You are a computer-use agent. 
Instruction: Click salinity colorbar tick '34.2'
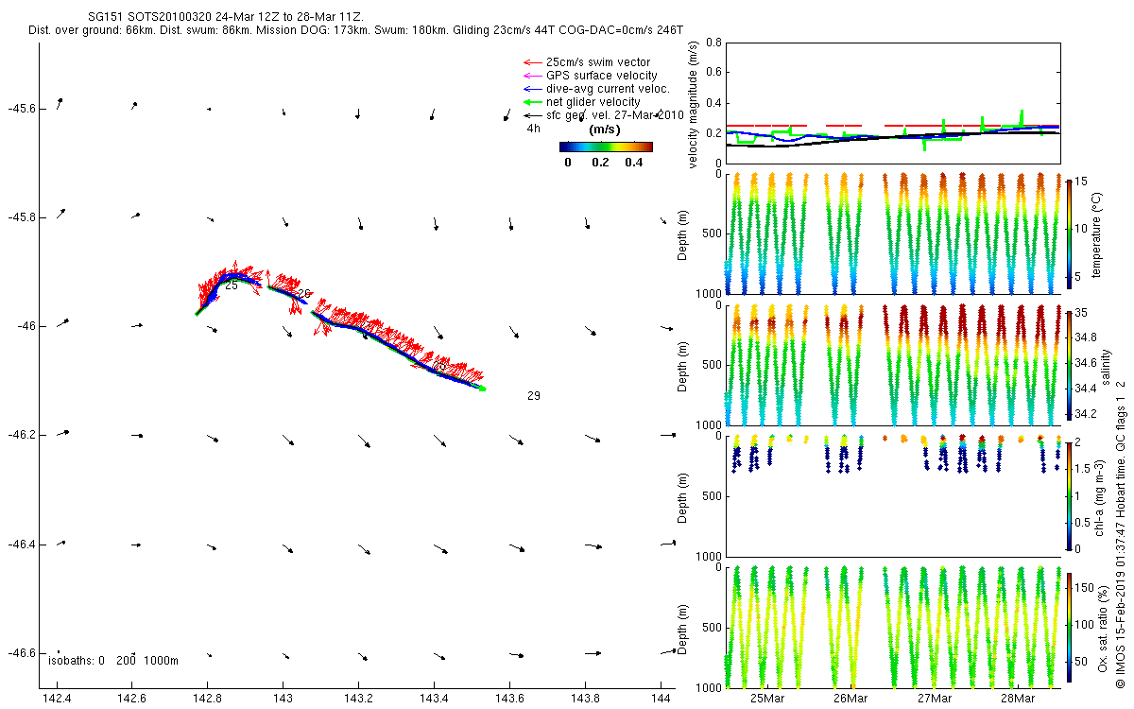point(1087,414)
